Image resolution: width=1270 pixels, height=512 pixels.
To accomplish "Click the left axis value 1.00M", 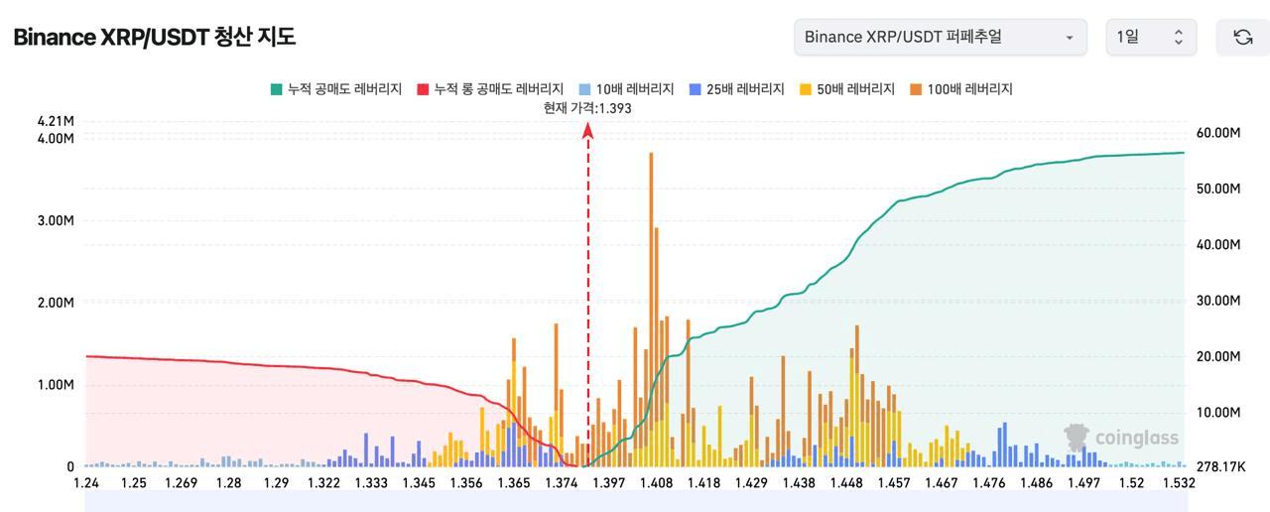I will tap(56, 384).
